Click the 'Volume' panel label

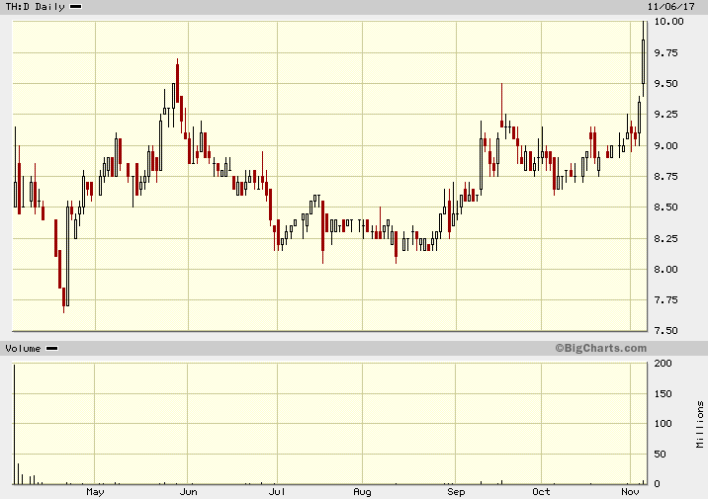point(23,348)
